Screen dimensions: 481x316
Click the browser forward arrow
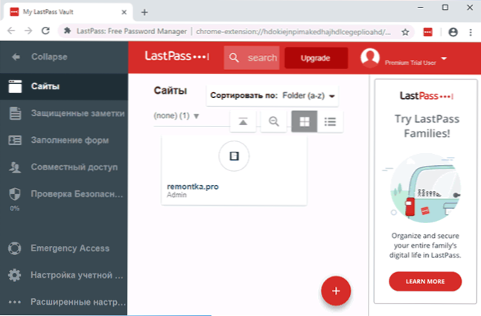(28, 31)
